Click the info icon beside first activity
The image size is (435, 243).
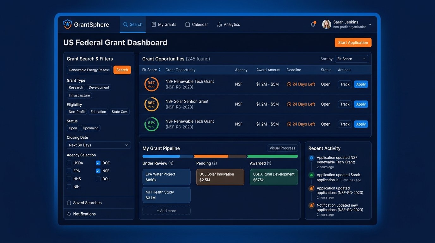[311, 158]
